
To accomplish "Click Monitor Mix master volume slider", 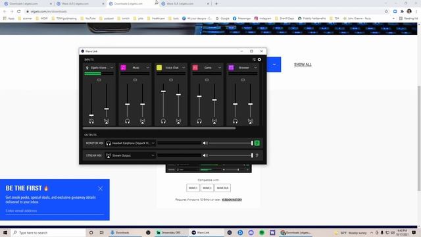I will pos(231,144).
